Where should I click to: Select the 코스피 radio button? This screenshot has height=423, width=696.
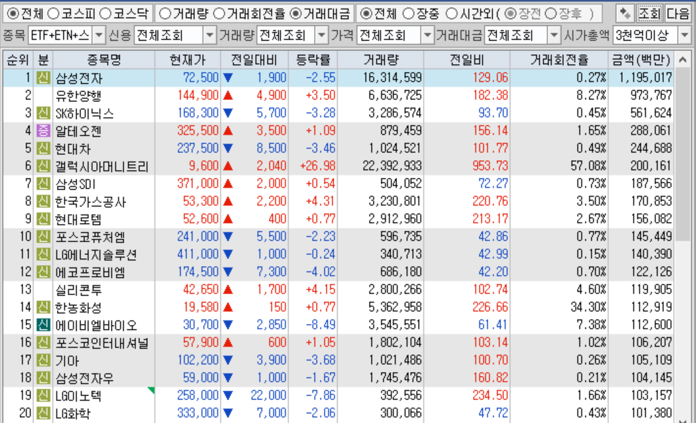(53, 14)
